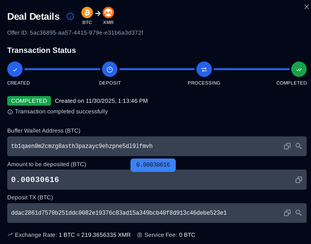Click the Offer ID text

coord(75,33)
